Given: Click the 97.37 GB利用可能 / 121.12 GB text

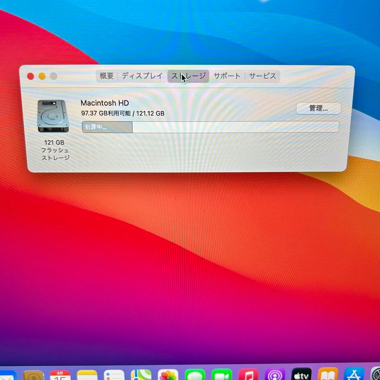Looking at the screenshot, I should (123, 113).
